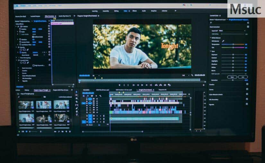The height and width of the screenshot is (163, 265).
Task: Click Mark In in the Program monitor
Action: click(x=124, y=85)
